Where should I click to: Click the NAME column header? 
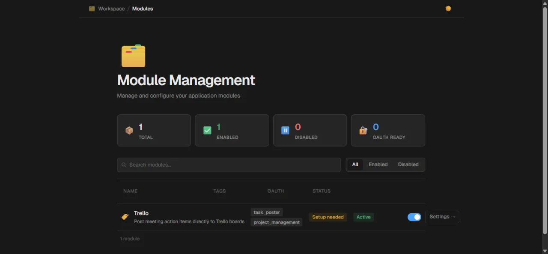[x=131, y=191]
